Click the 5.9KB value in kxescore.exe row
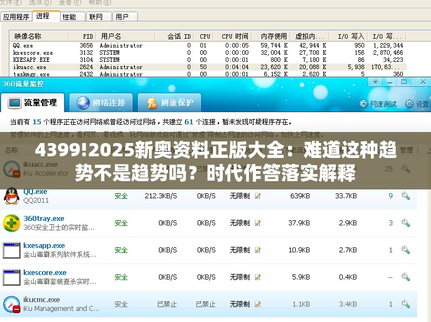431x322 pixels. (301, 277)
